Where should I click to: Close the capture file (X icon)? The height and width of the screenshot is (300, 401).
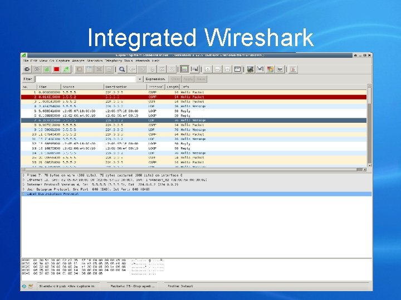pyautogui.click(x=99, y=69)
